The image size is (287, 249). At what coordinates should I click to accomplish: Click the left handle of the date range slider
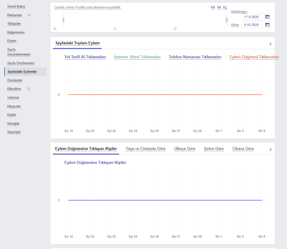pos(63,19)
